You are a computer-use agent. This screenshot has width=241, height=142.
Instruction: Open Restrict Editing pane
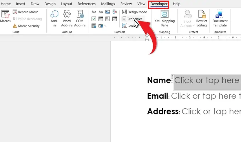(x=202, y=19)
